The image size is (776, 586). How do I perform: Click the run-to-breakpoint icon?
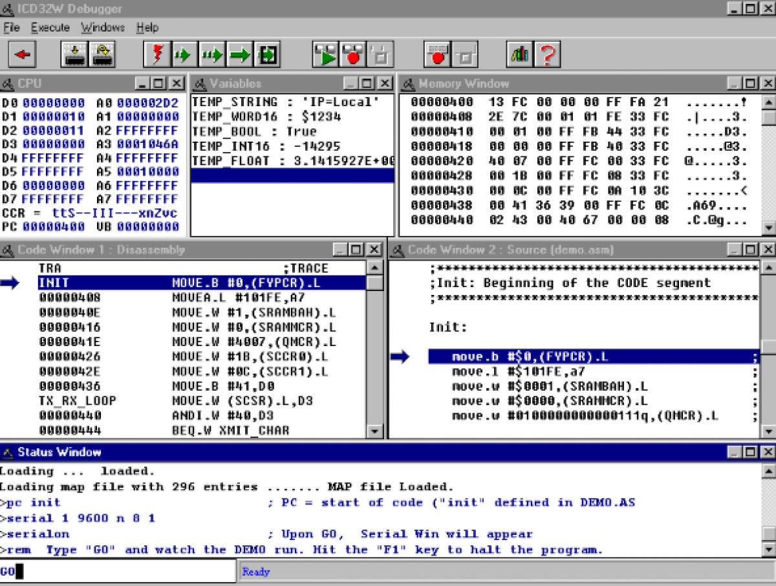click(325, 54)
